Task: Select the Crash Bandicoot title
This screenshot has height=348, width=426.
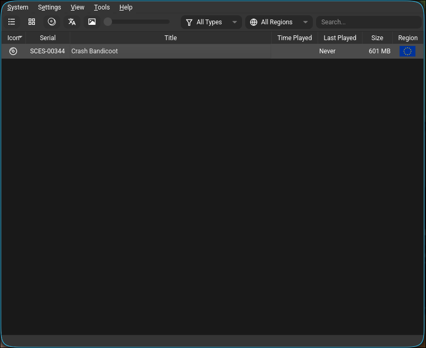Action: [95, 51]
